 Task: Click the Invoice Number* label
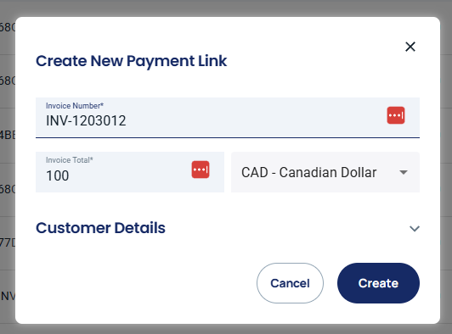point(75,106)
